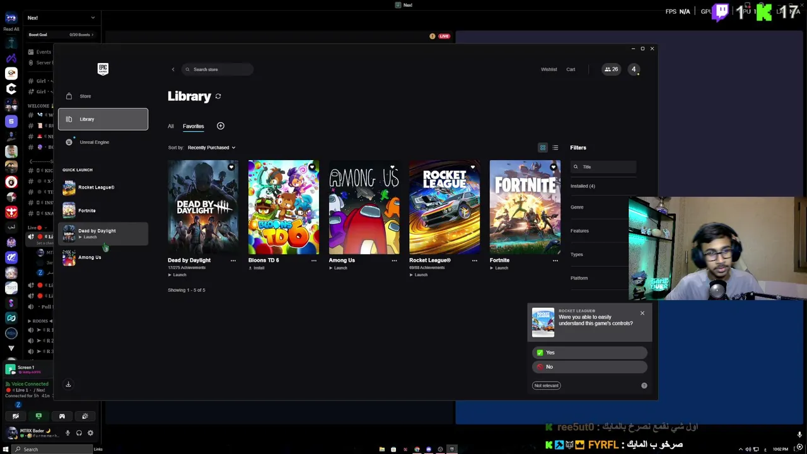Viewport: 807px width, 454px height.
Task: Dismiss the Rocket League survey popup
Action: coord(642,313)
